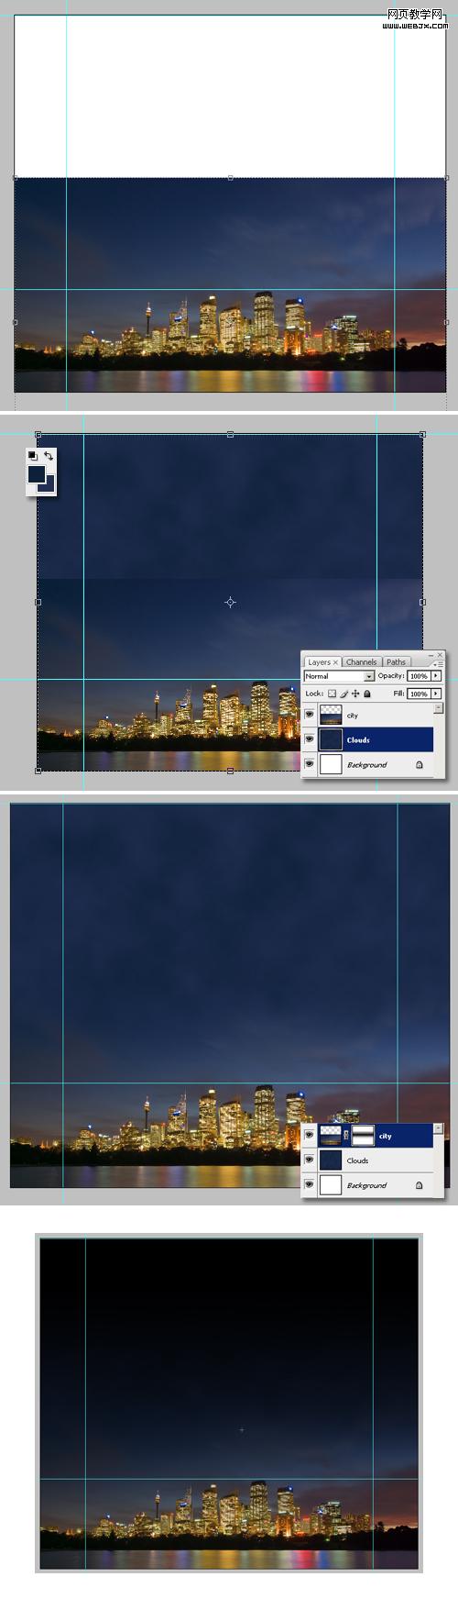Toggle lock image pixels brush icon
The height and width of the screenshot is (1610, 458).
click(x=344, y=694)
